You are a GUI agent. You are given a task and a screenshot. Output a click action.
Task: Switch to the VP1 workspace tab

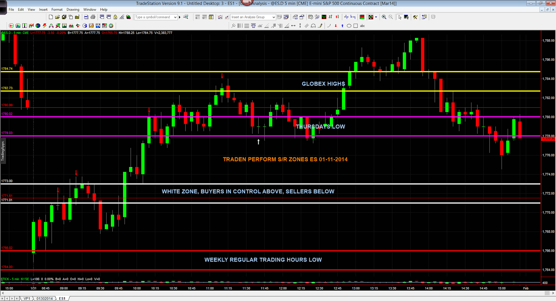point(27,299)
